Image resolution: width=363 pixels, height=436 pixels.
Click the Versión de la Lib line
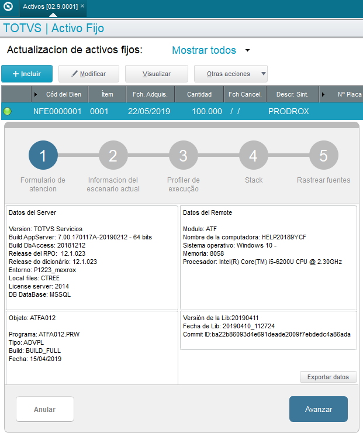tap(221, 318)
